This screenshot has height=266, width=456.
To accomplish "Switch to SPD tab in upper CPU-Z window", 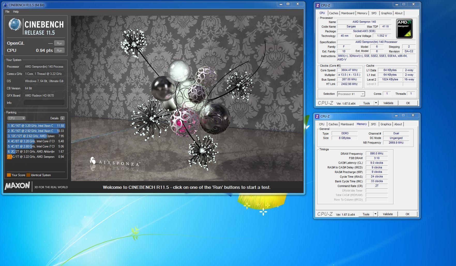I will click(374, 13).
